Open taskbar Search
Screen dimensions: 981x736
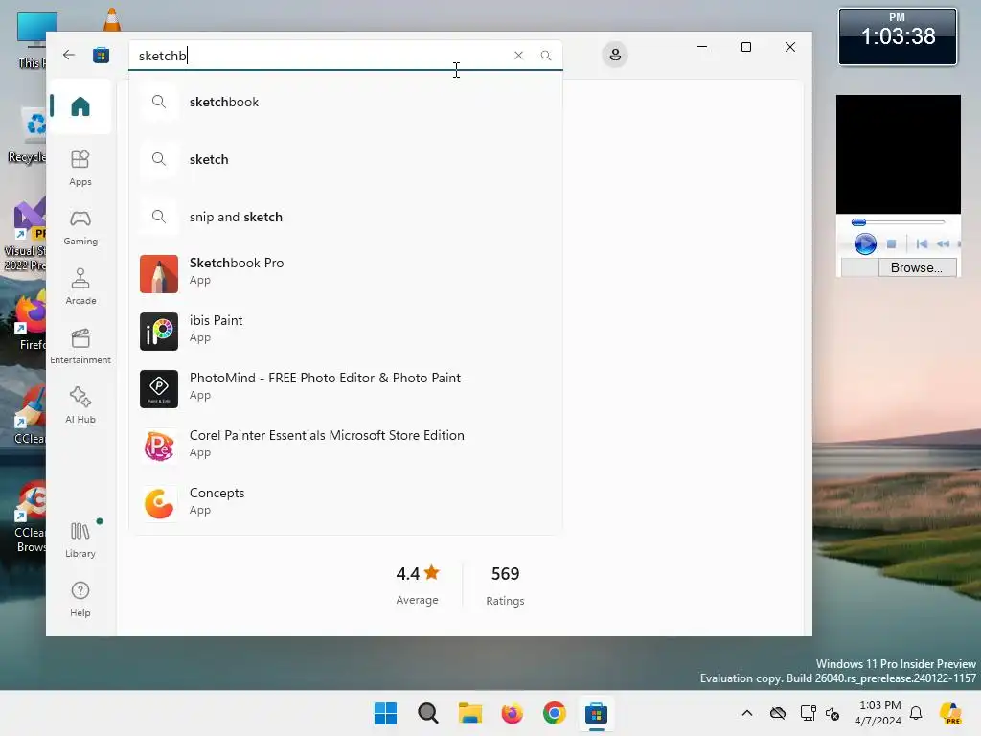[x=428, y=713]
